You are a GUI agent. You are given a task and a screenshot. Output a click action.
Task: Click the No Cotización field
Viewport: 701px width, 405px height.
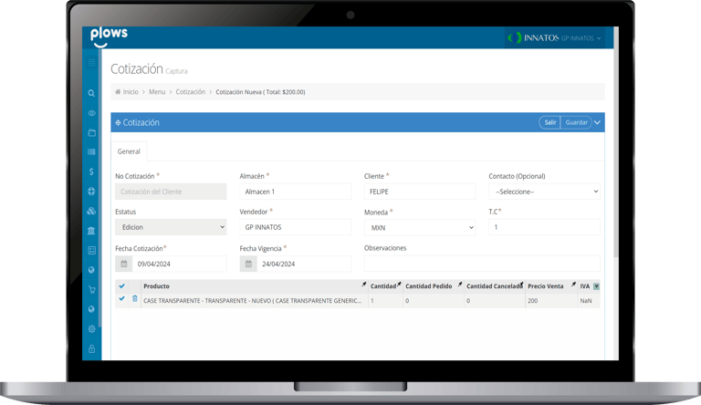click(x=171, y=192)
